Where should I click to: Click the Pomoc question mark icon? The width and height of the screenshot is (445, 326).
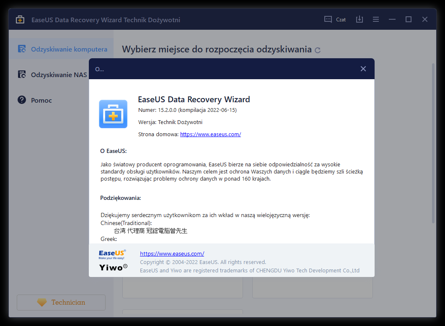pos(22,100)
